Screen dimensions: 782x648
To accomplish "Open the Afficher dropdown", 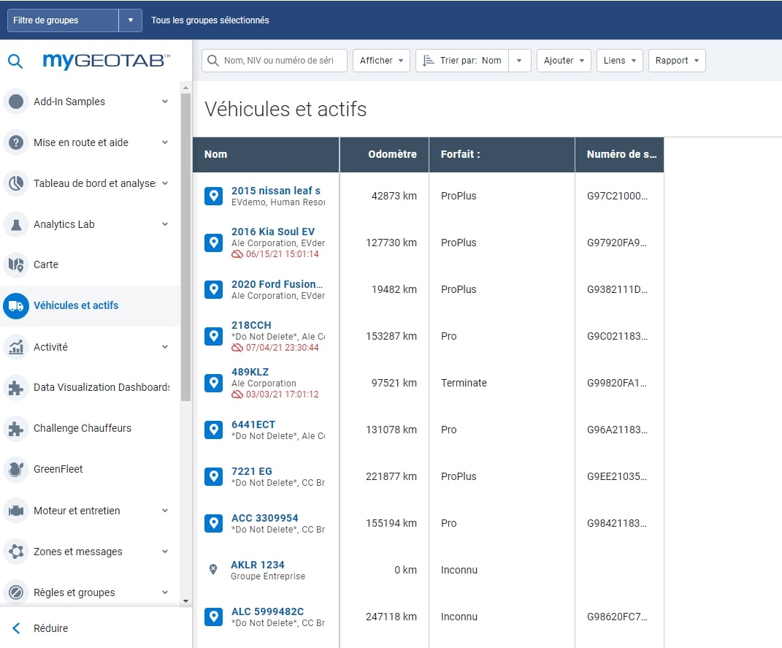I will click(x=381, y=61).
